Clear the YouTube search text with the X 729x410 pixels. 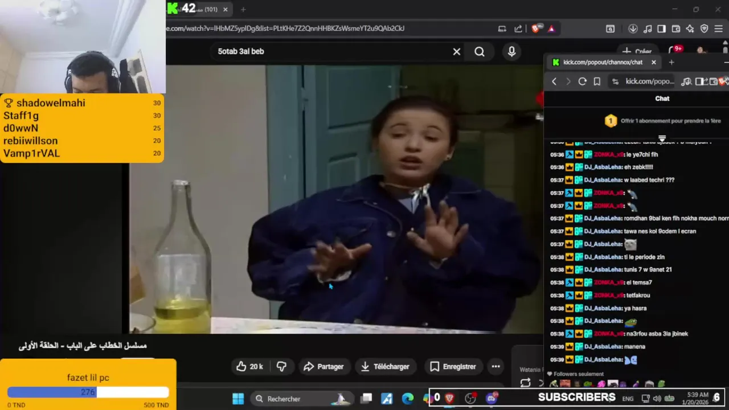(457, 51)
